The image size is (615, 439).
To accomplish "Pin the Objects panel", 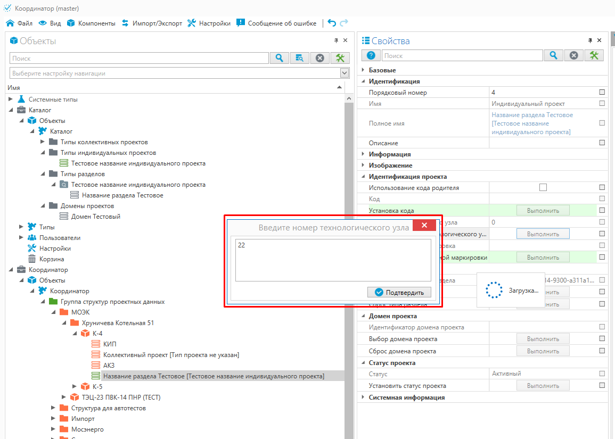I will pyautogui.click(x=336, y=40).
